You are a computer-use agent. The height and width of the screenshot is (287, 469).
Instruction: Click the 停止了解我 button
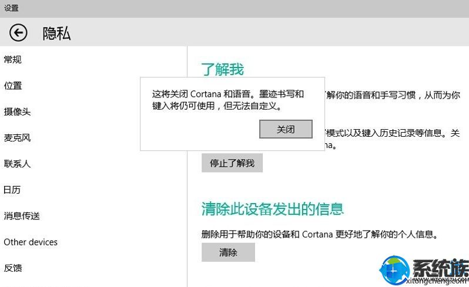232,163
